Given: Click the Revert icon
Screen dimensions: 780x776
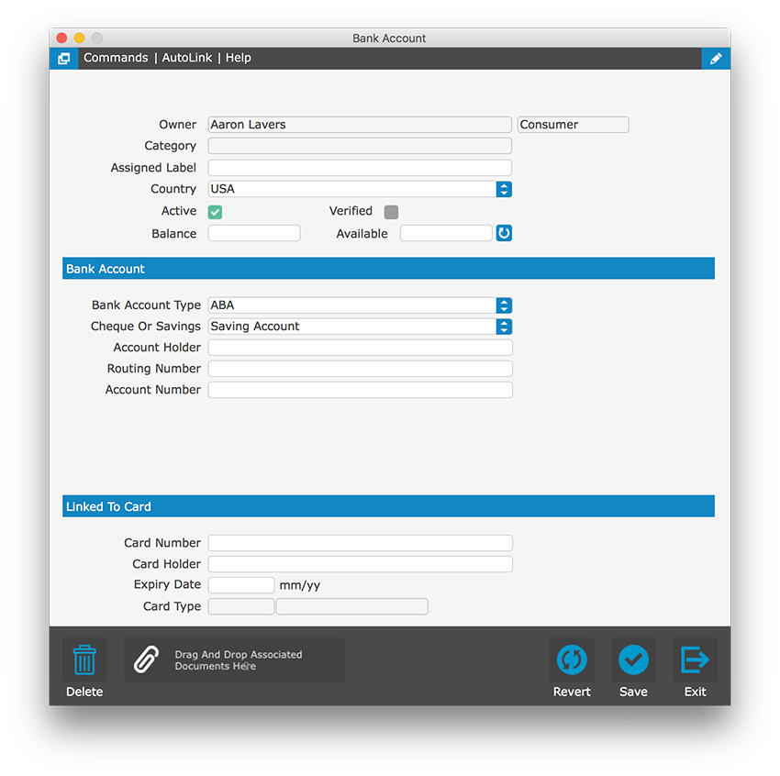Looking at the screenshot, I should click(571, 660).
